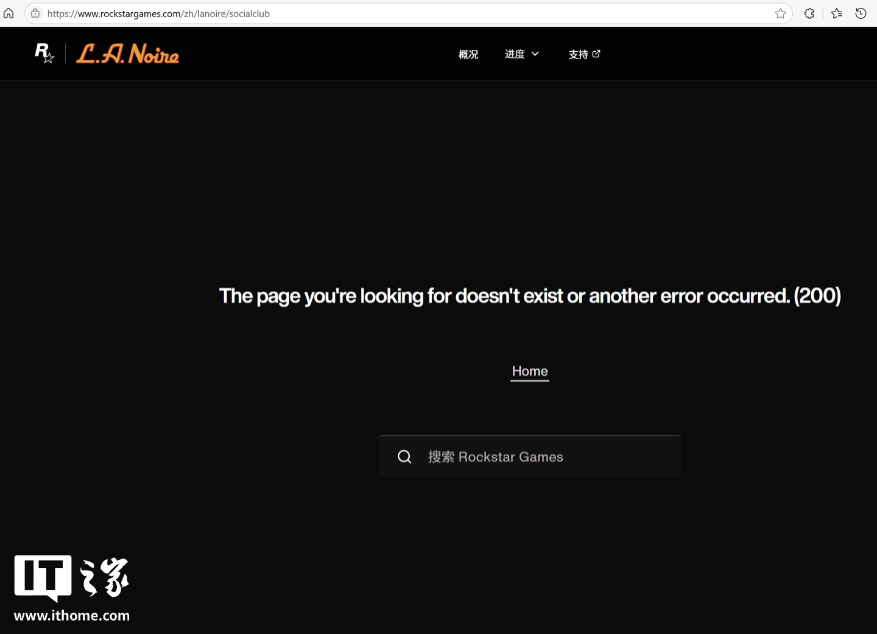The height and width of the screenshot is (634, 877).
Task: Focus the 搜索 Rockstar Games field
Action: (530, 457)
